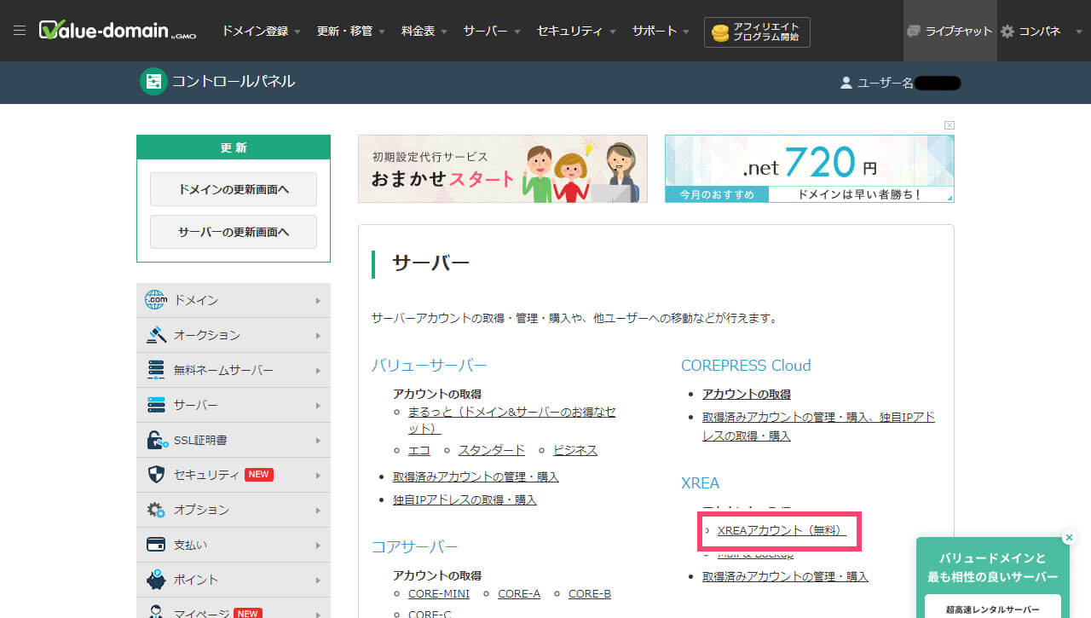Click the オークション gavel icon

[156, 335]
